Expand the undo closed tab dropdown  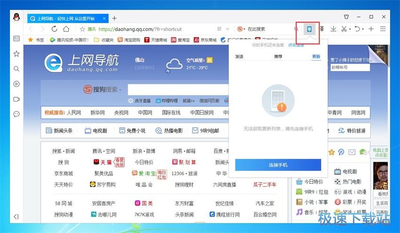[x=363, y=29]
